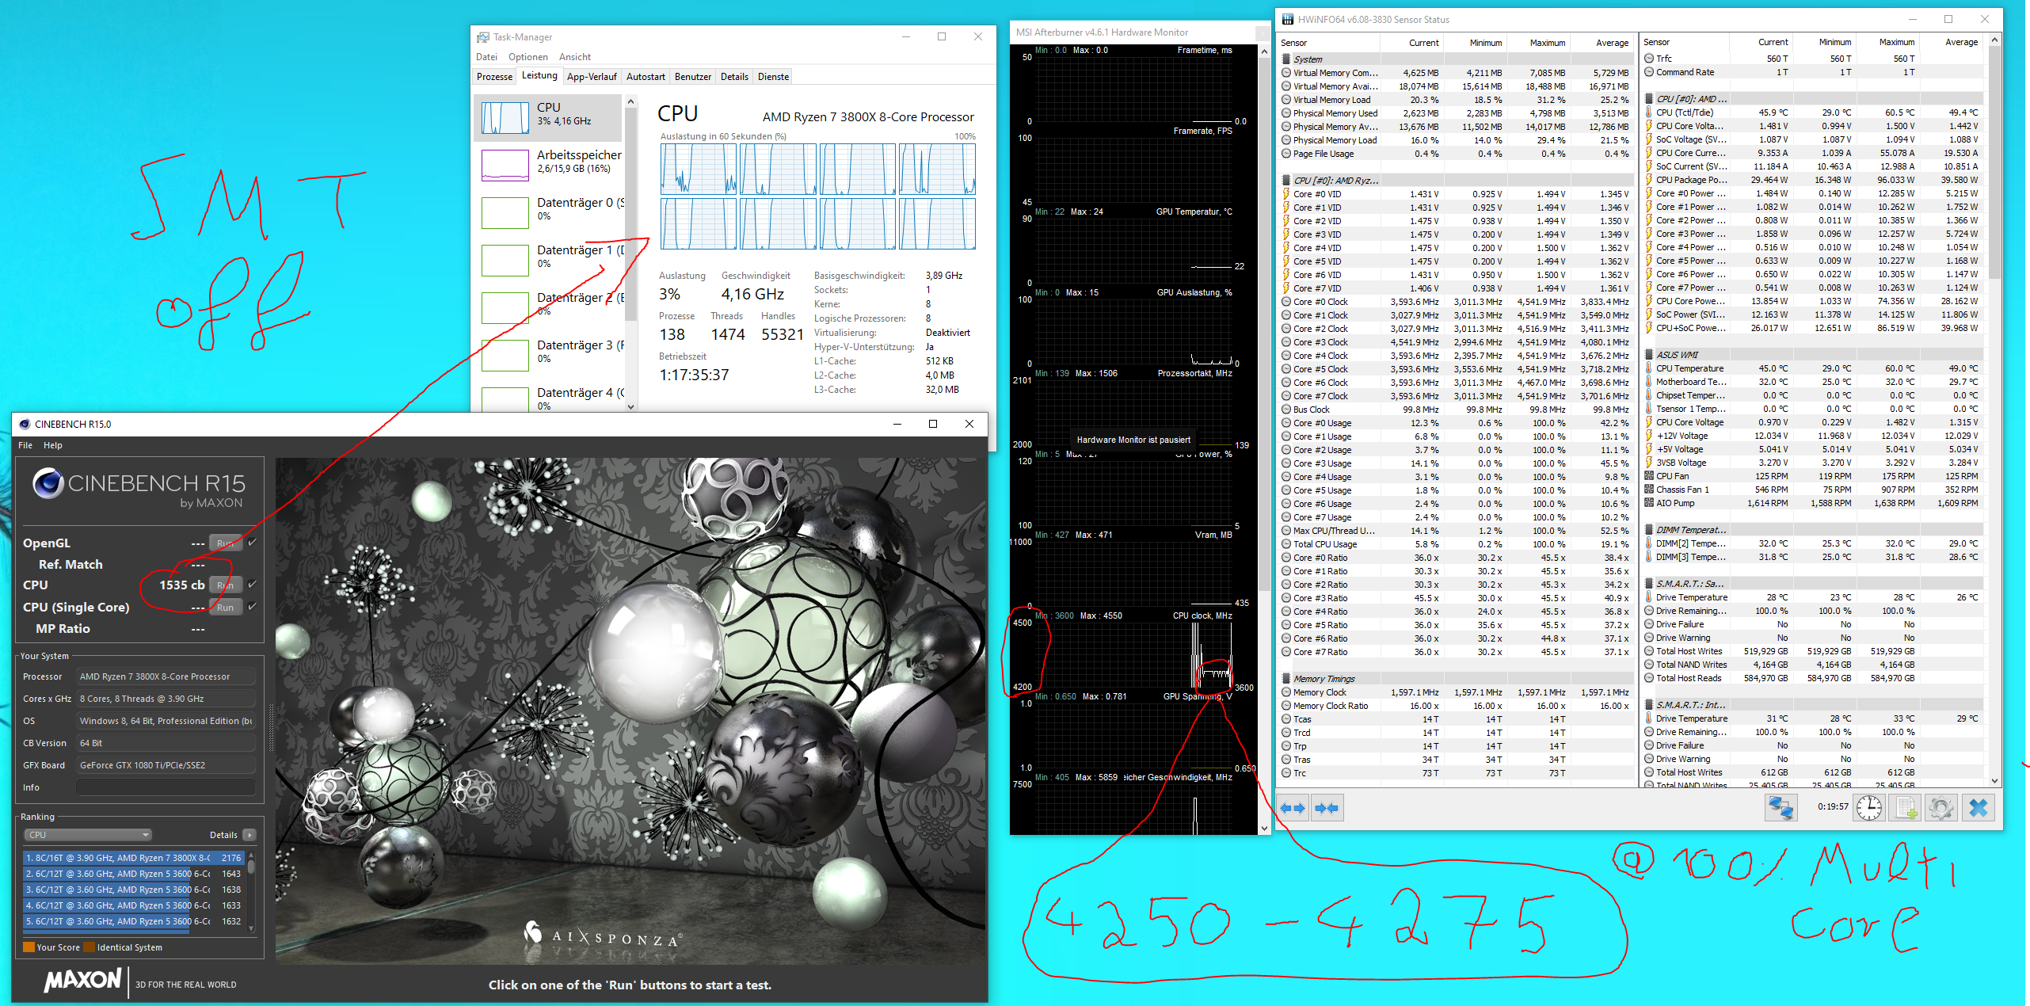2030x1006 pixels.
Task: Run the CPU Single Core benchmark
Action: tap(226, 608)
